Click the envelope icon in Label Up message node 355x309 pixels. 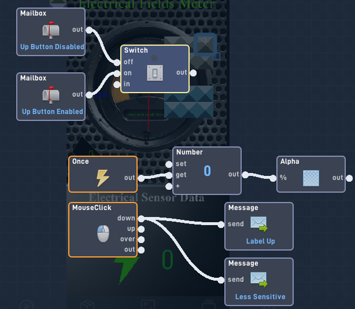259,224
